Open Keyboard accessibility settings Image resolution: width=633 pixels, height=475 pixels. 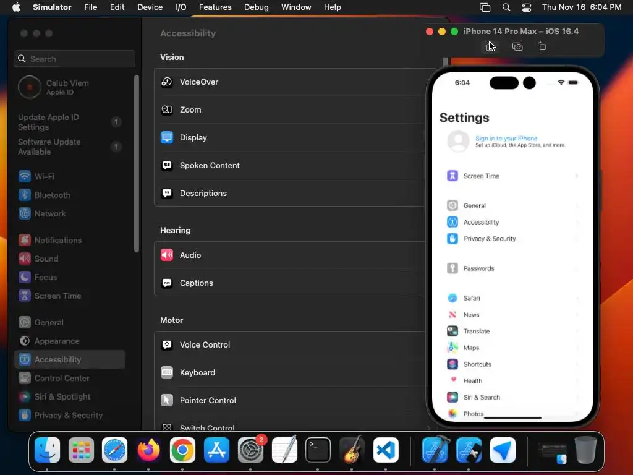click(x=289, y=373)
